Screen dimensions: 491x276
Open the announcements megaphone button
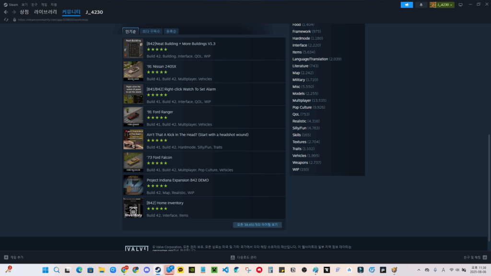click(407, 5)
